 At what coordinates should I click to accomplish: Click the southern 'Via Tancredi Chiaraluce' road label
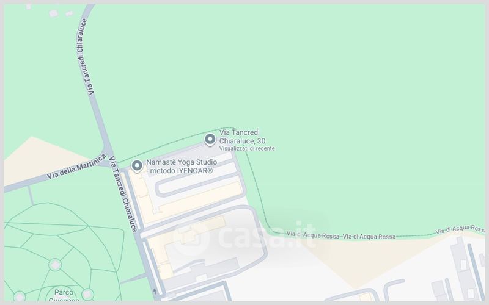coord(123,193)
